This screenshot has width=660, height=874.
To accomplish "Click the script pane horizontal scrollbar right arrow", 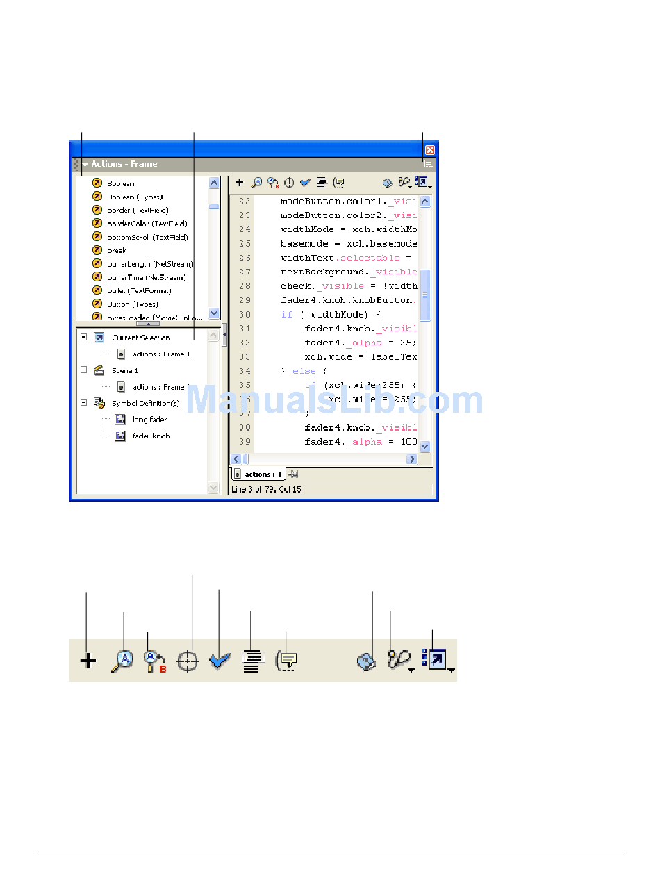I will coord(412,459).
